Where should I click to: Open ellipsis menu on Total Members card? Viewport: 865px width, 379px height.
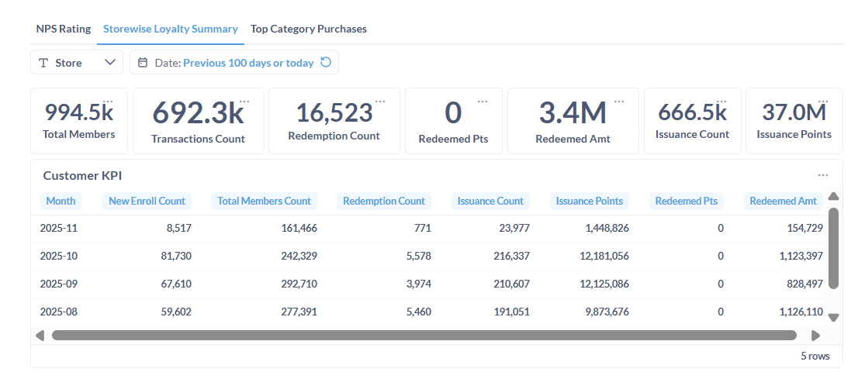tap(108, 101)
